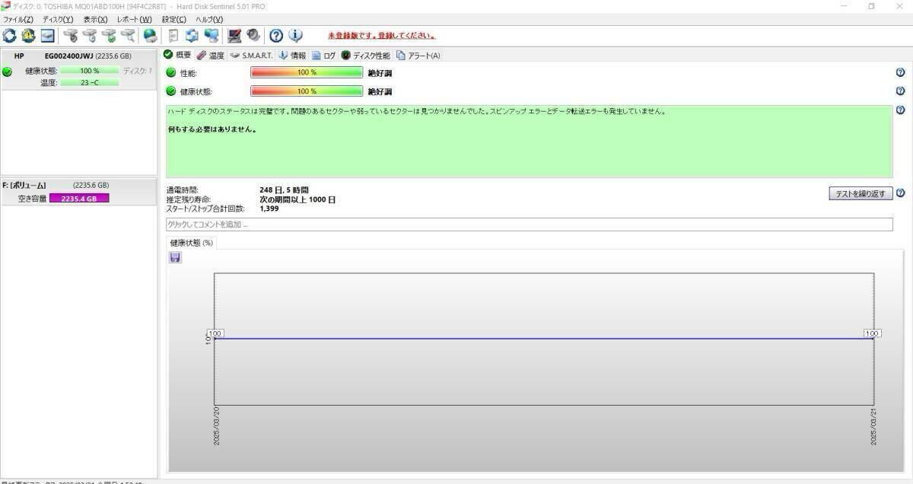Click the network disk toolbar icon
The height and width of the screenshot is (484, 913).
click(x=212, y=35)
